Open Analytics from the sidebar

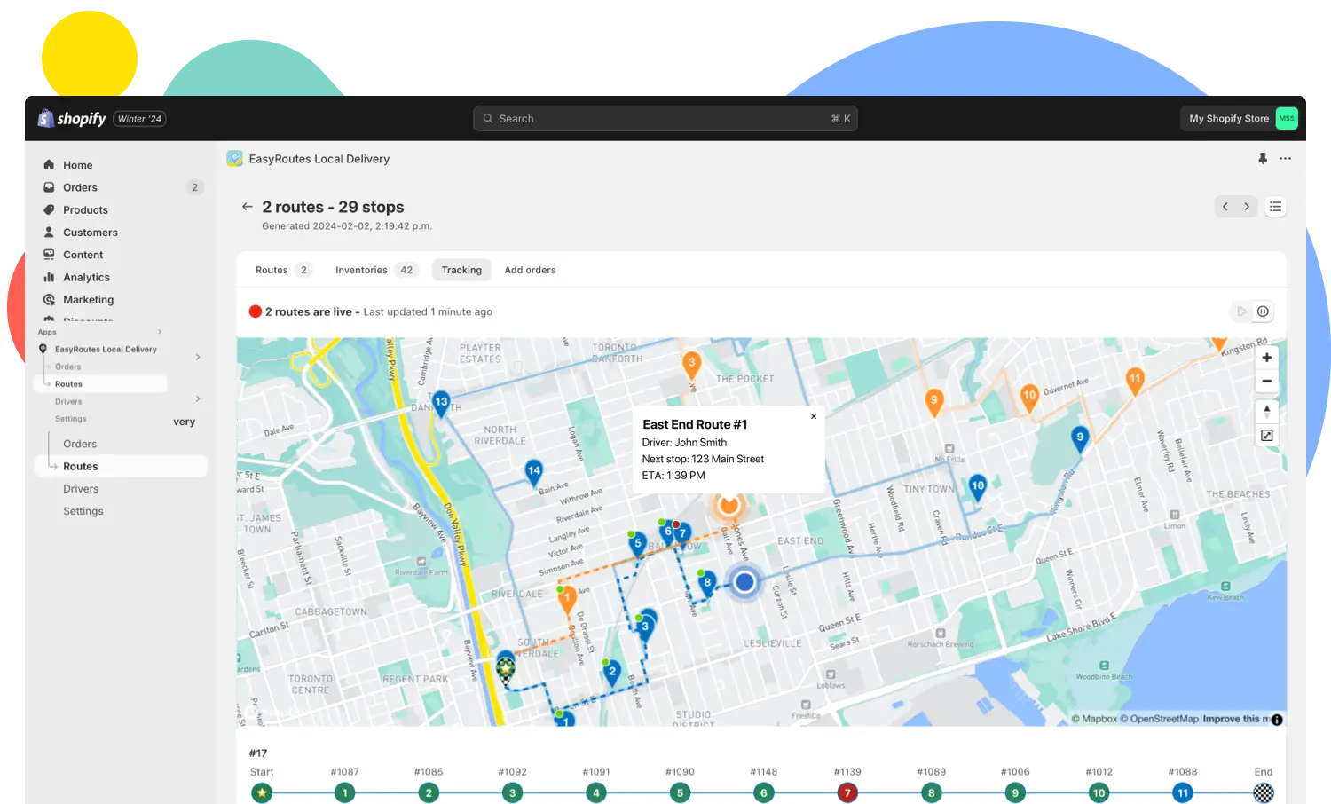[x=86, y=277]
